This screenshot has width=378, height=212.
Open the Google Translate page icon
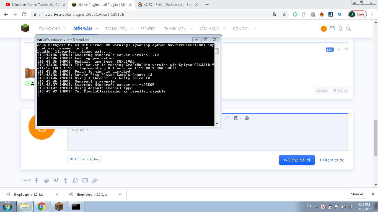point(275,14)
